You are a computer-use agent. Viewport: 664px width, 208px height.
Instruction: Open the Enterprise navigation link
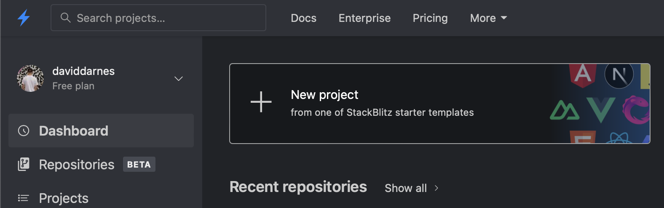pyautogui.click(x=364, y=18)
